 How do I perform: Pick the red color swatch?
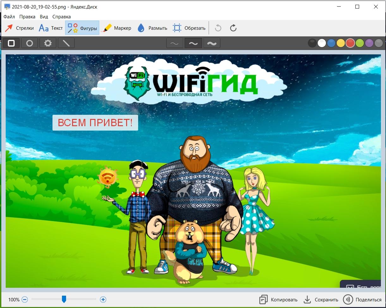pos(350,43)
